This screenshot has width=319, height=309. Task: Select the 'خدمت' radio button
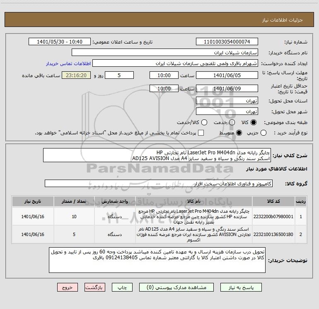232,122
